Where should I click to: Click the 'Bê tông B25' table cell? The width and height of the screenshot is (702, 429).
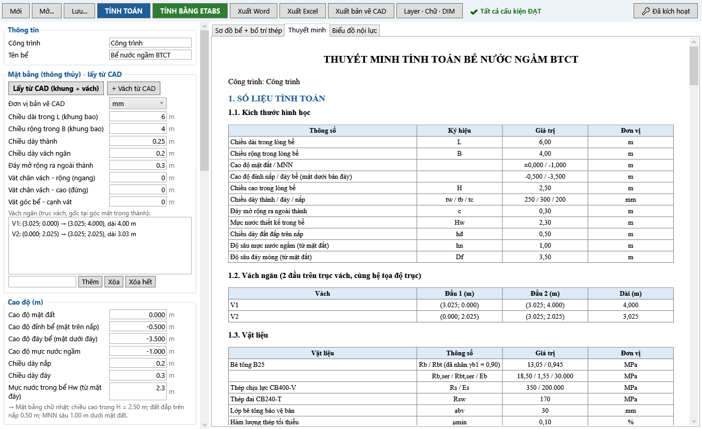322,365
